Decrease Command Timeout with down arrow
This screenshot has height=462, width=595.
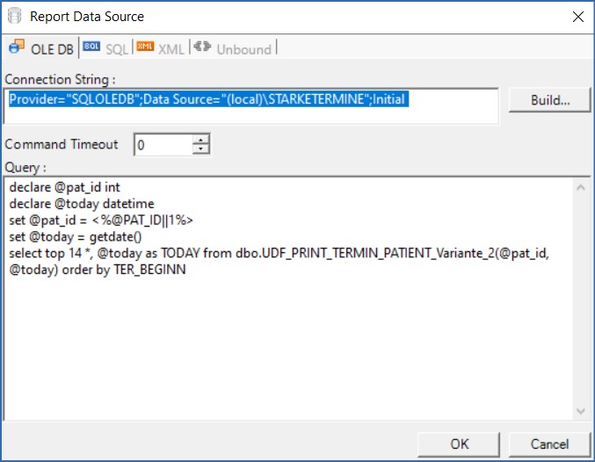click(200, 149)
